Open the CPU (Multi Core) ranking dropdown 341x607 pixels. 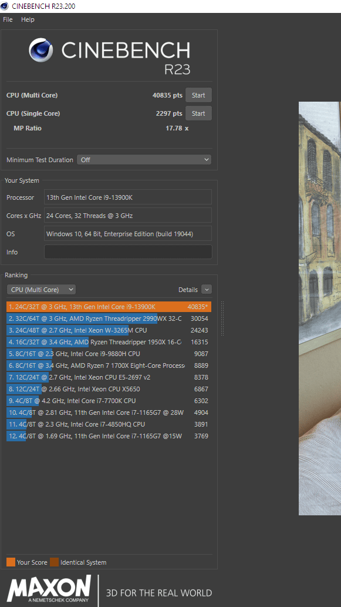click(41, 290)
